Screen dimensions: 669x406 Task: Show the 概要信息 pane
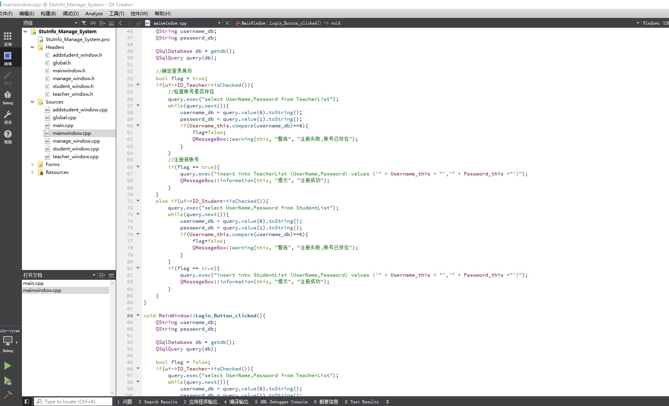(326, 402)
